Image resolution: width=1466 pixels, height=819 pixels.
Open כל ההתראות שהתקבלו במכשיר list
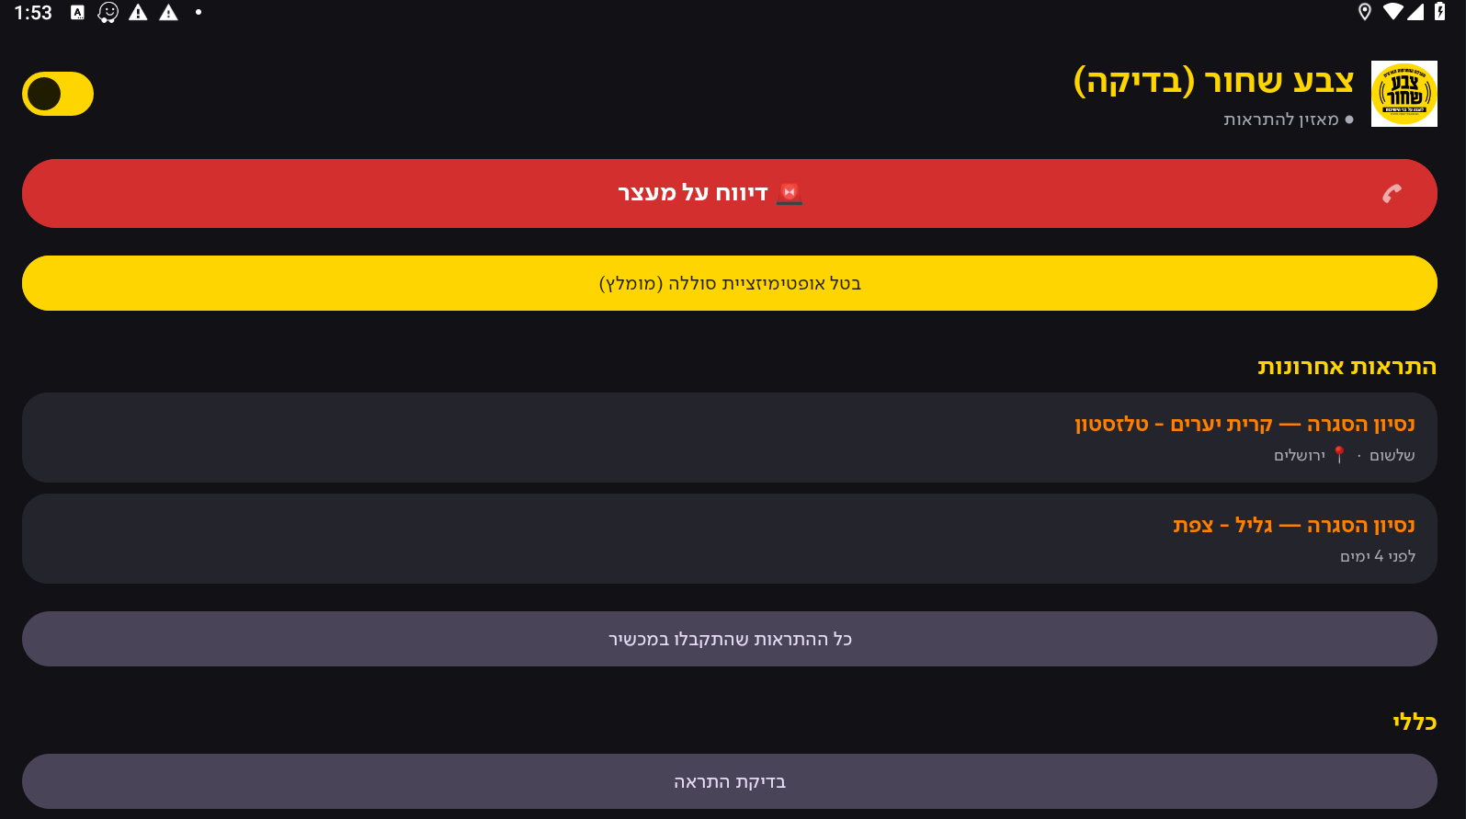coord(730,639)
